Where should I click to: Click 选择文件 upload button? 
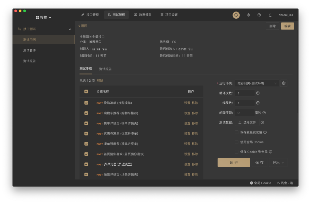[x=247, y=123]
